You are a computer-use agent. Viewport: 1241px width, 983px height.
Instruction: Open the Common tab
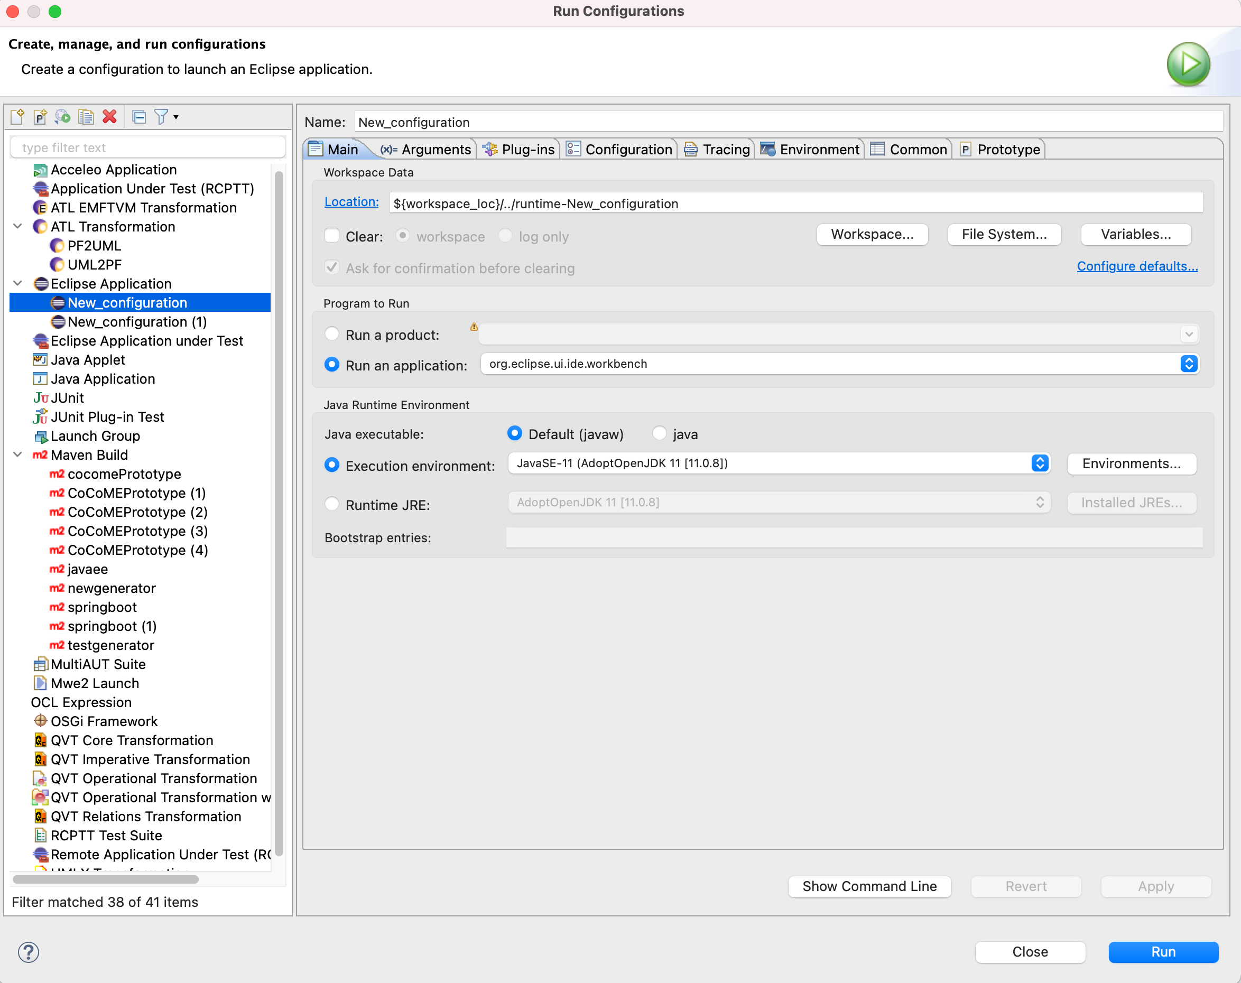tap(909, 150)
